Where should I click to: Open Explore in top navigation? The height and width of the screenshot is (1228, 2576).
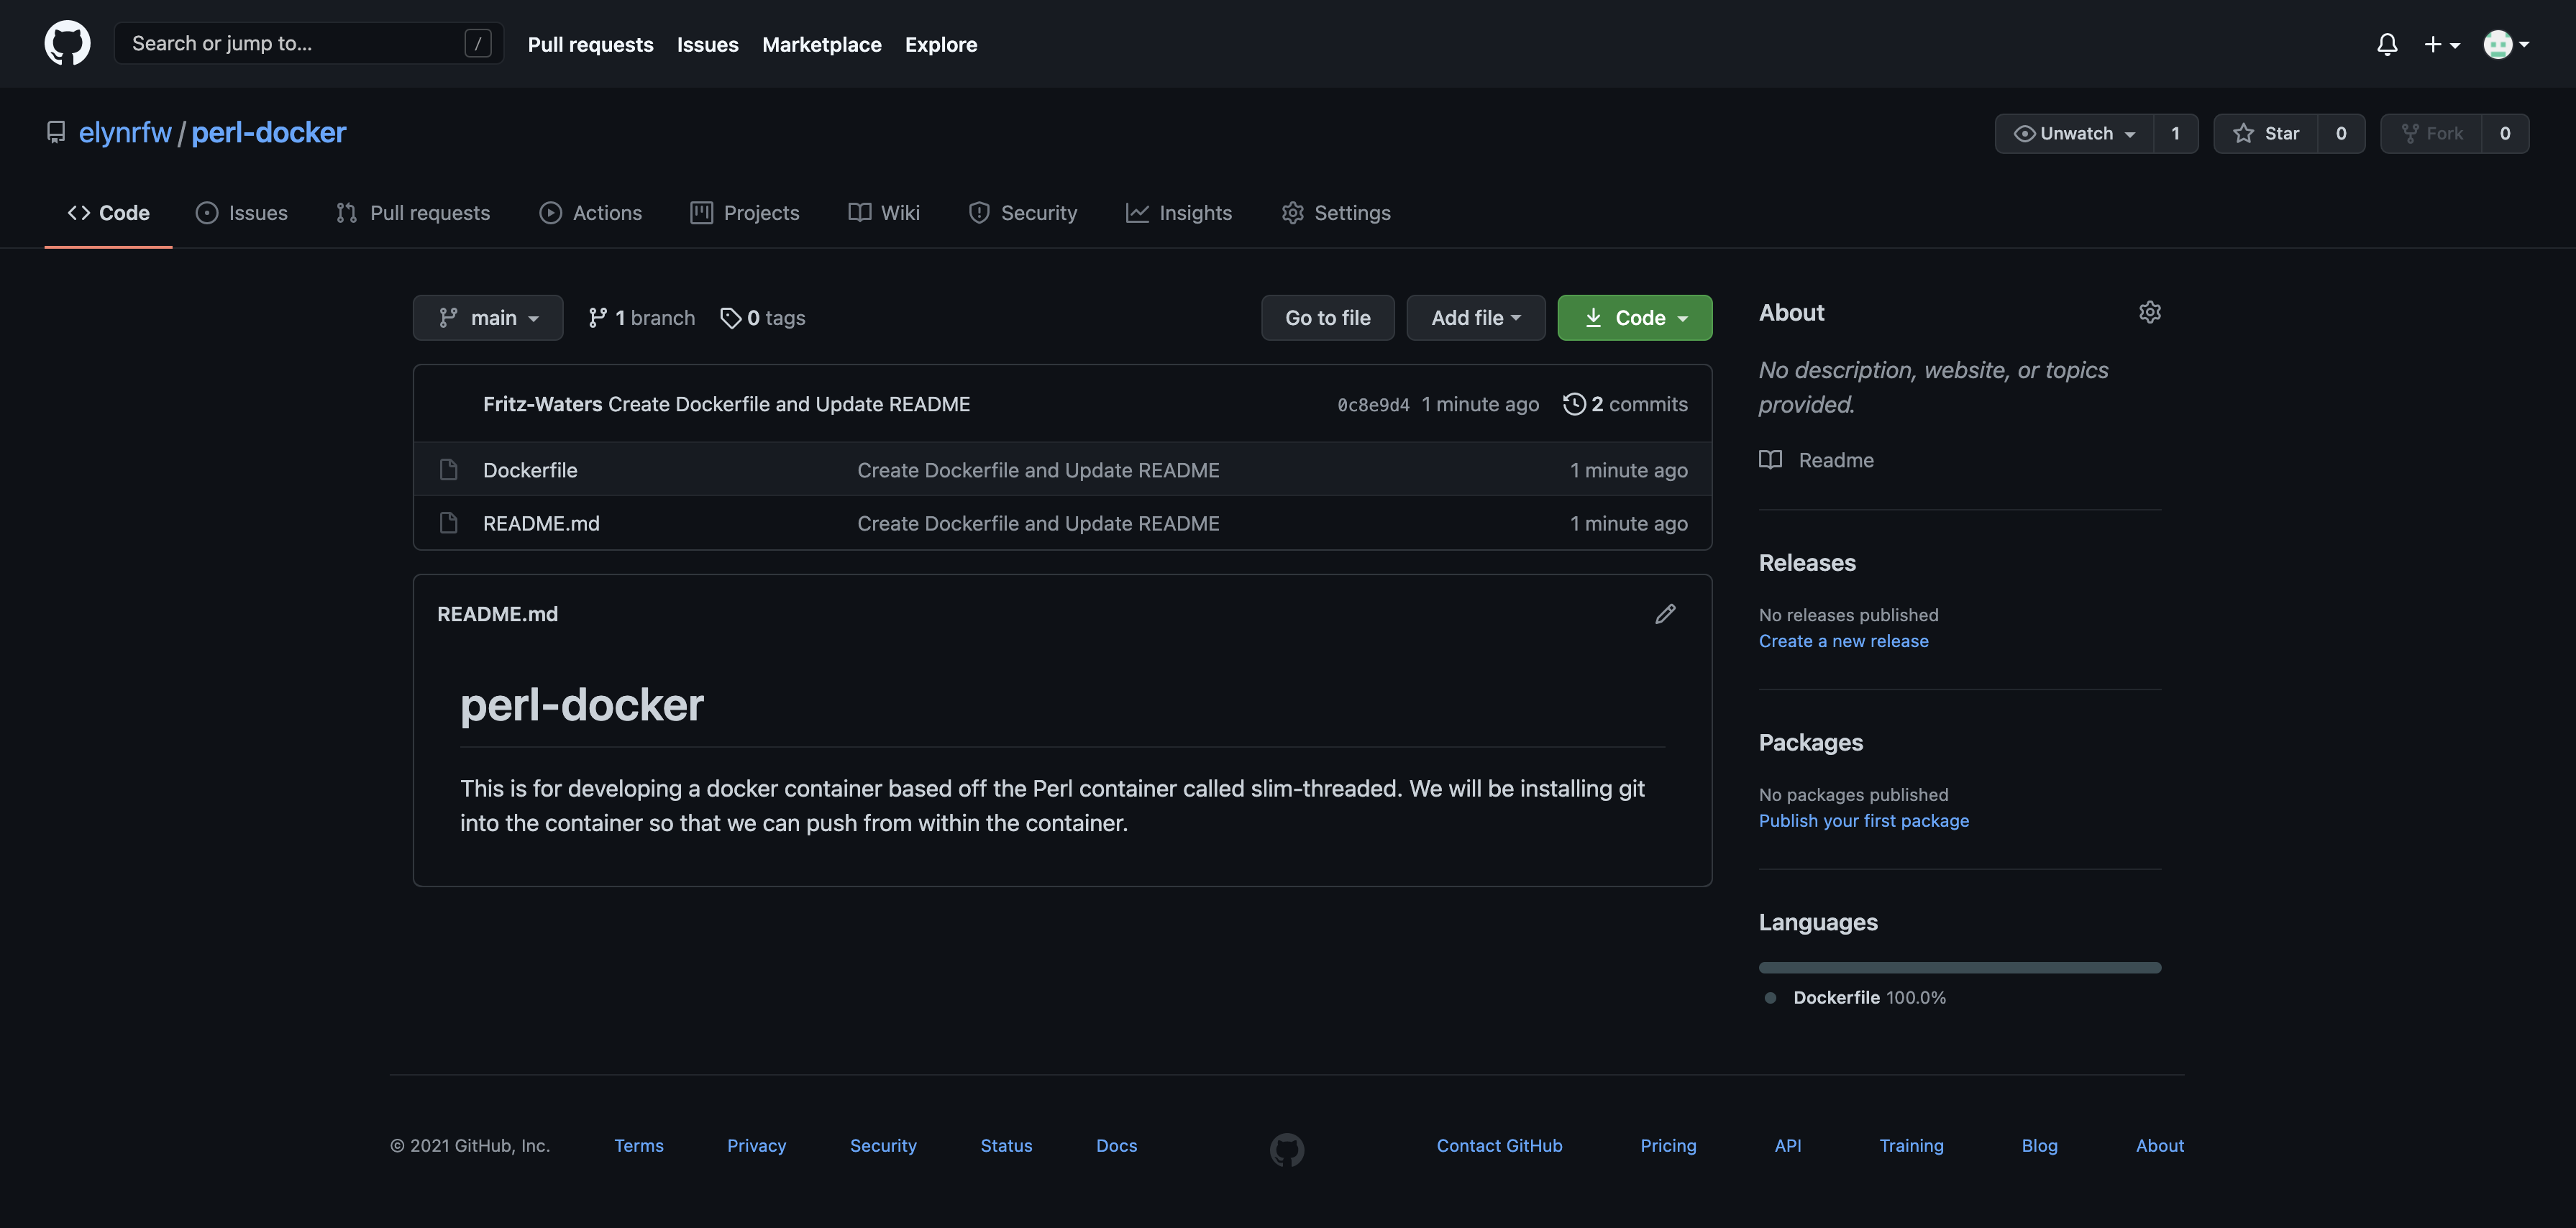pyautogui.click(x=940, y=44)
